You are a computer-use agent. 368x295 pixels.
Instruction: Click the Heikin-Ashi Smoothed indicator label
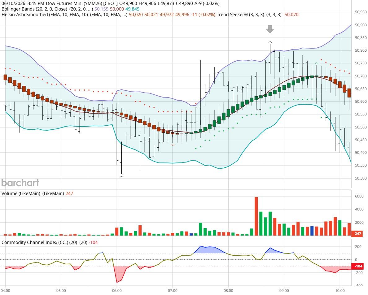tap(45, 15)
